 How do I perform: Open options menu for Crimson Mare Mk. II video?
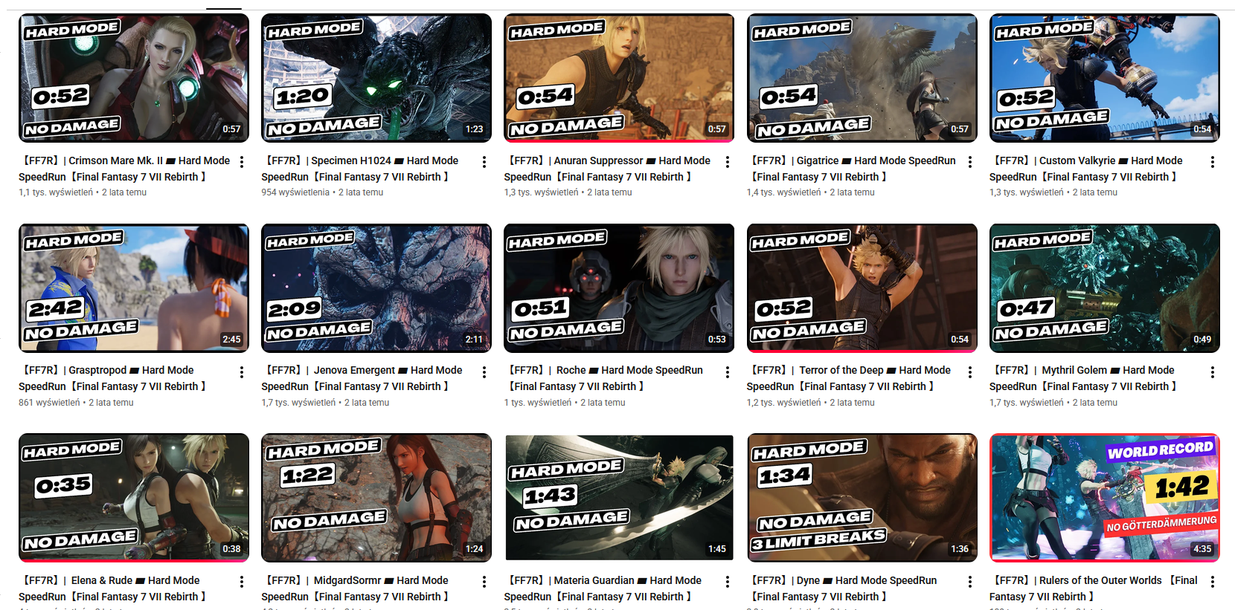242,162
